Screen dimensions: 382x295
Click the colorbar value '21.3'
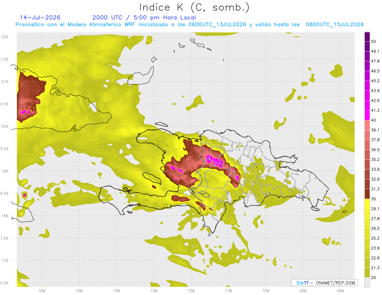(x=375, y=268)
